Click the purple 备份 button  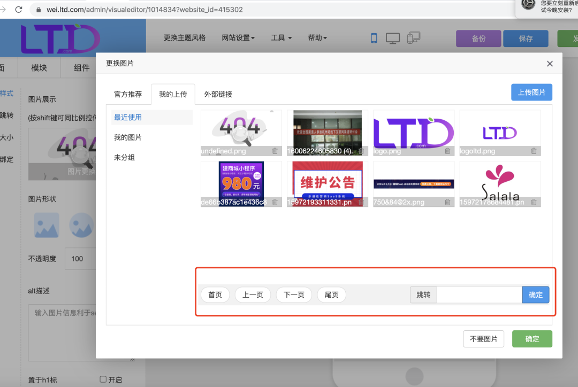pyautogui.click(x=478, y=38)
